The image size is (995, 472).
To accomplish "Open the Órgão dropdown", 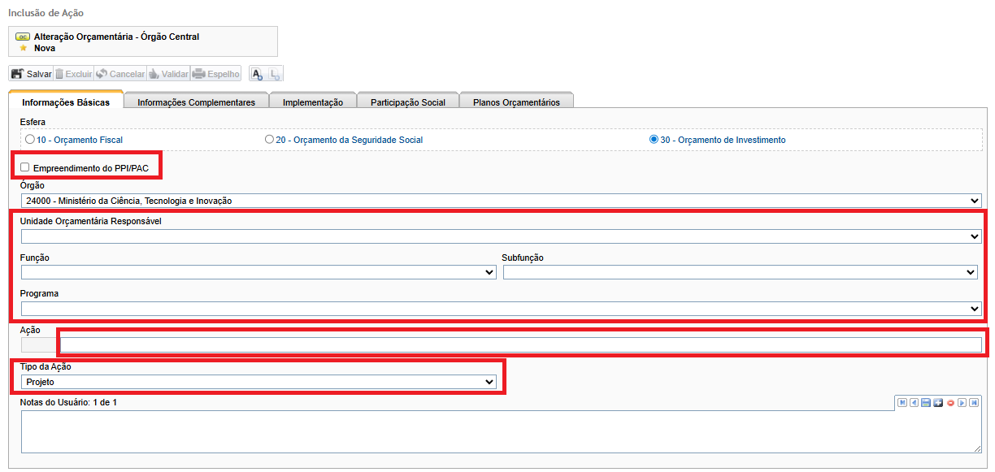I will (501, 201).
